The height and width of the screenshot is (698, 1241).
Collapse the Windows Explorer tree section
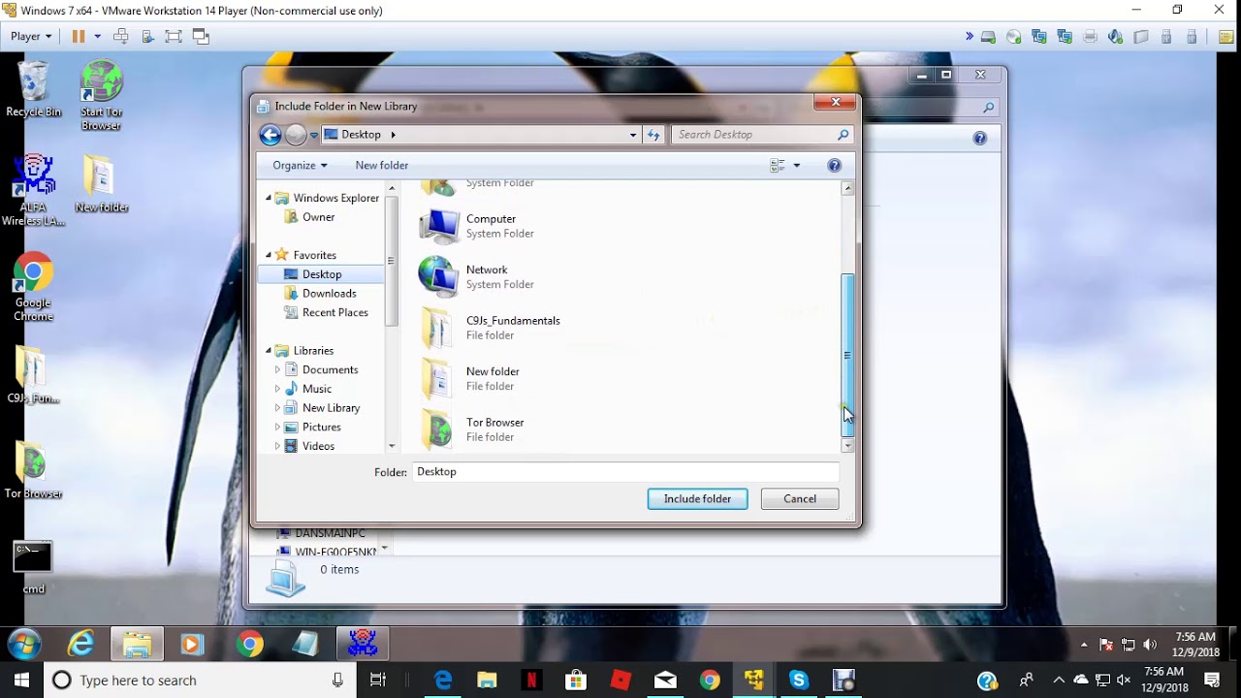click(269, 198)
